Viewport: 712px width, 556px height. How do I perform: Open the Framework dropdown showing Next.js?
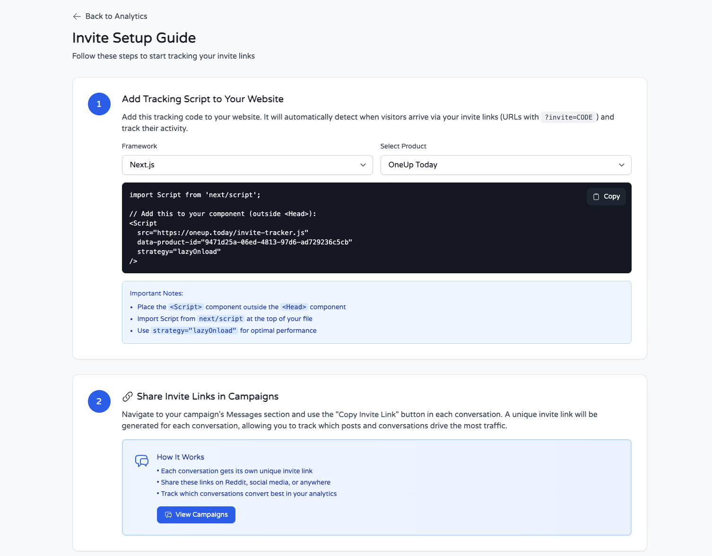pyautogui.click(x=247, y=165)
